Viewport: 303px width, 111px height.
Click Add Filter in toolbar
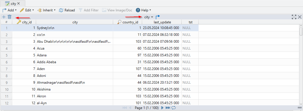click(88, 10)
